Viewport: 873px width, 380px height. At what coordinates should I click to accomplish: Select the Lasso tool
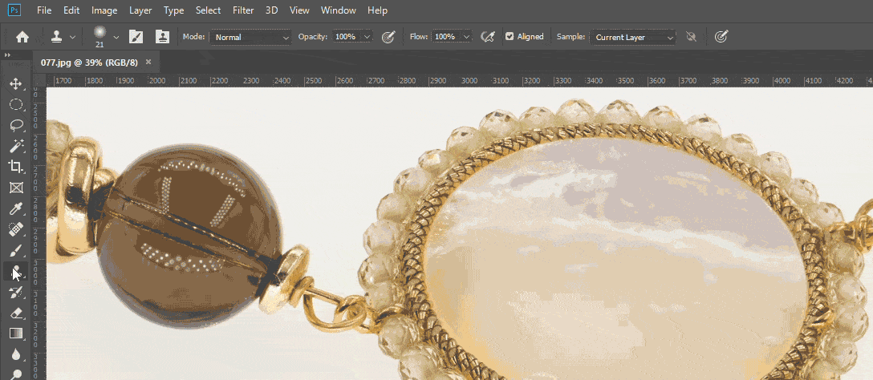15,125
